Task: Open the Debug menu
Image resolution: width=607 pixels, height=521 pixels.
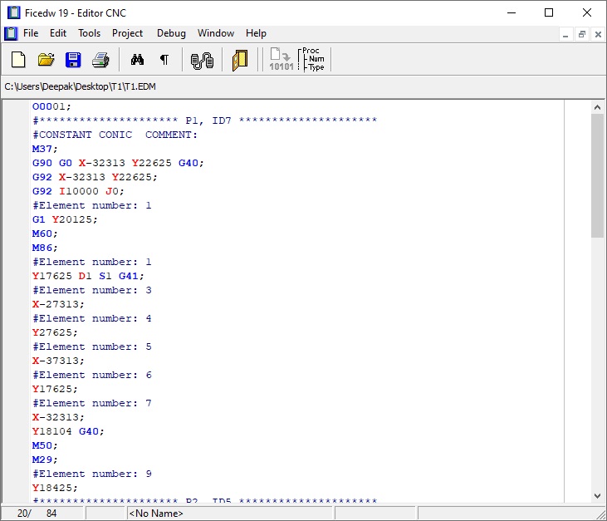Action: (171, 33)
